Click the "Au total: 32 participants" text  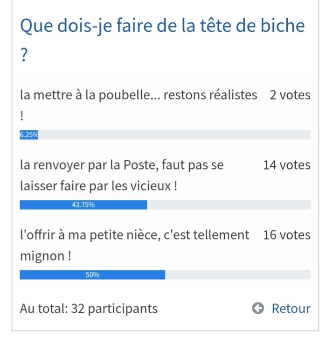[x=89, y=309]
